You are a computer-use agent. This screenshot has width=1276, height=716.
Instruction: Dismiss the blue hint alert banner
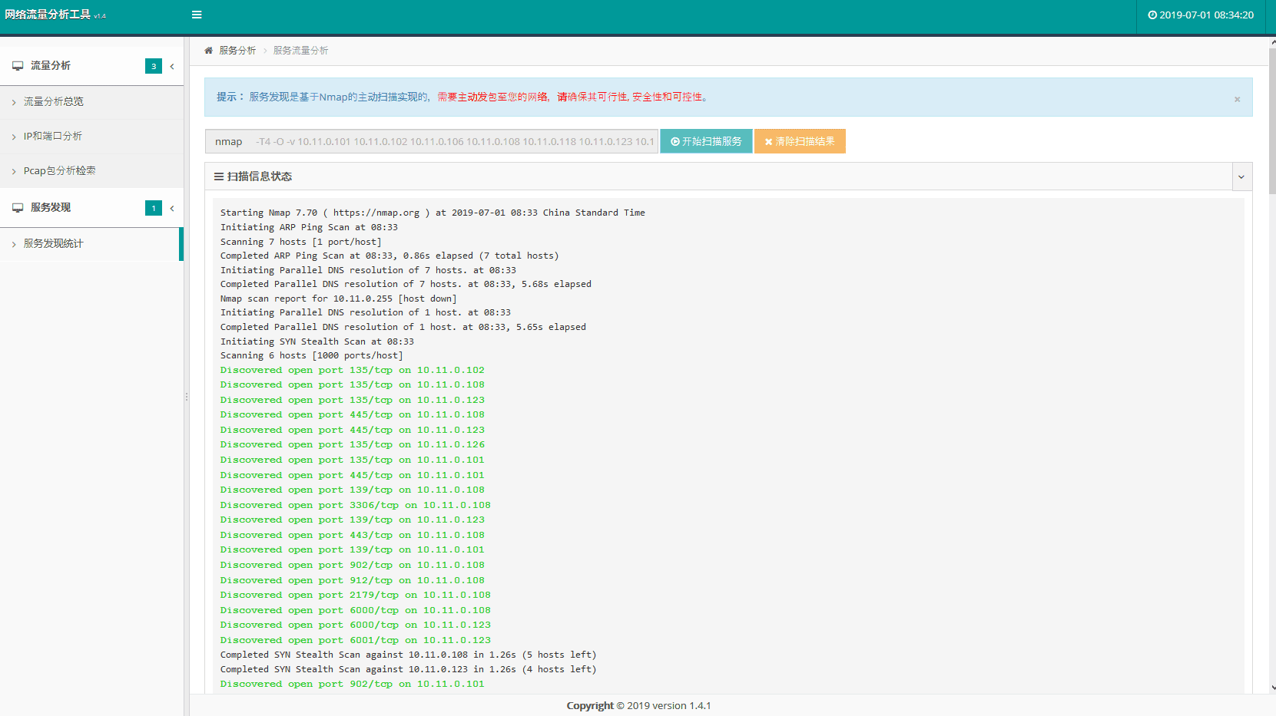(x=1237, y=99)
